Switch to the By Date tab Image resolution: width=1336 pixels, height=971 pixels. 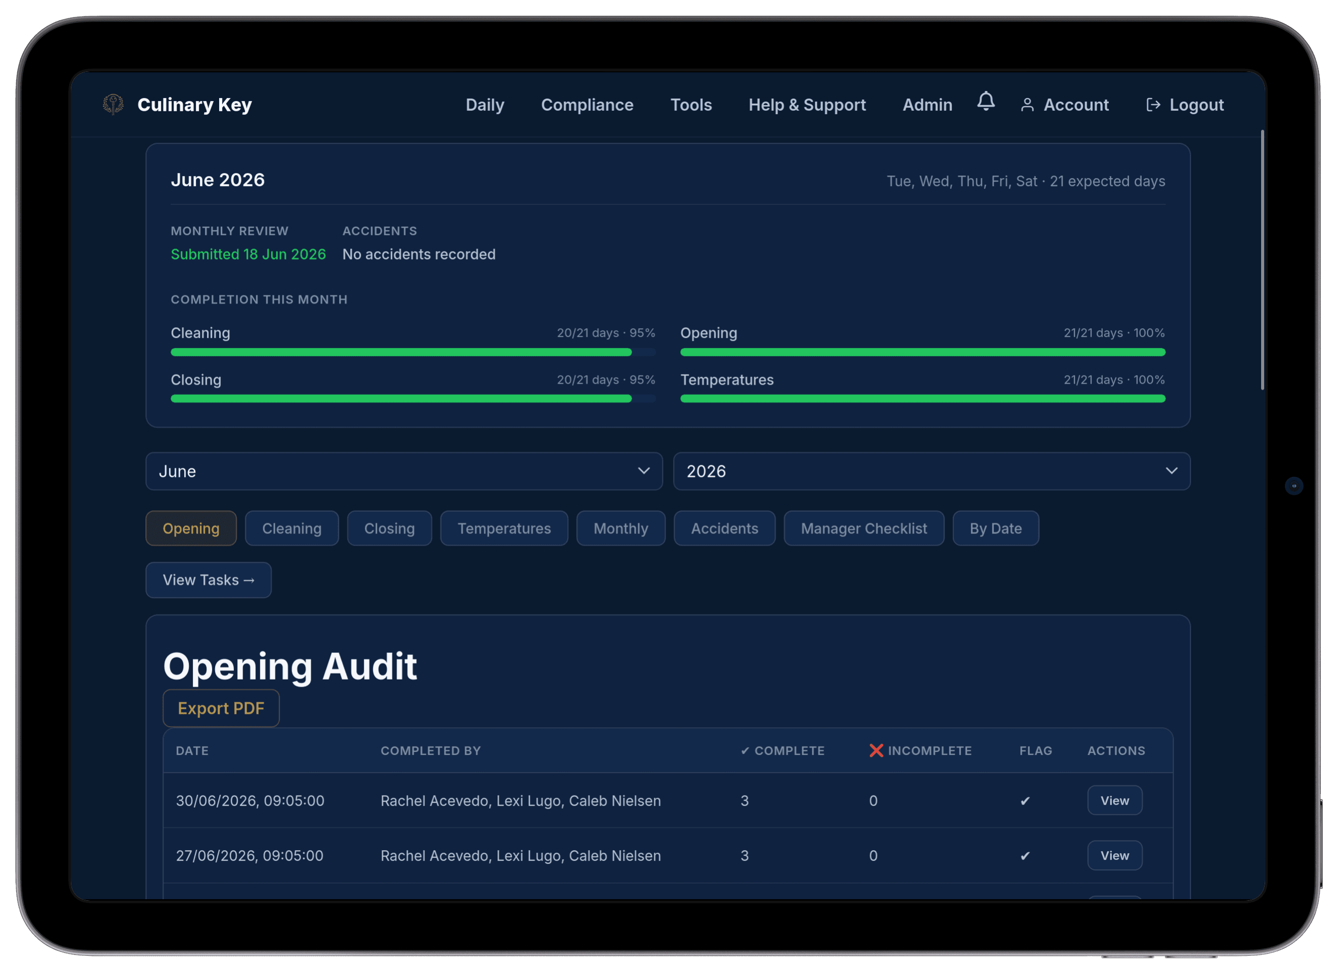995,528
